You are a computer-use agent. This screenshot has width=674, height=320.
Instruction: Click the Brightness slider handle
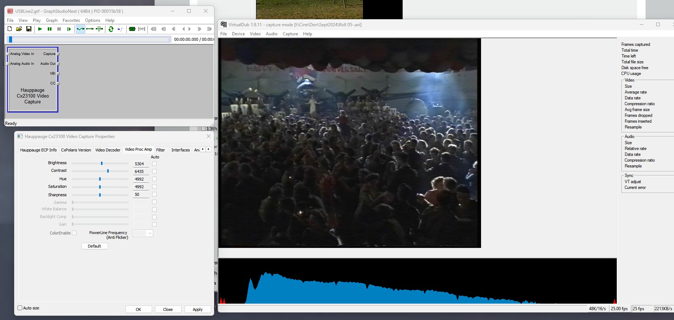point(102,163)
